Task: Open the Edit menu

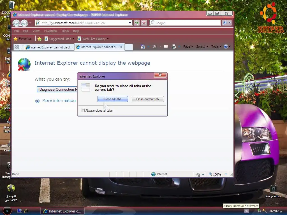Action: tap(26, 31)
